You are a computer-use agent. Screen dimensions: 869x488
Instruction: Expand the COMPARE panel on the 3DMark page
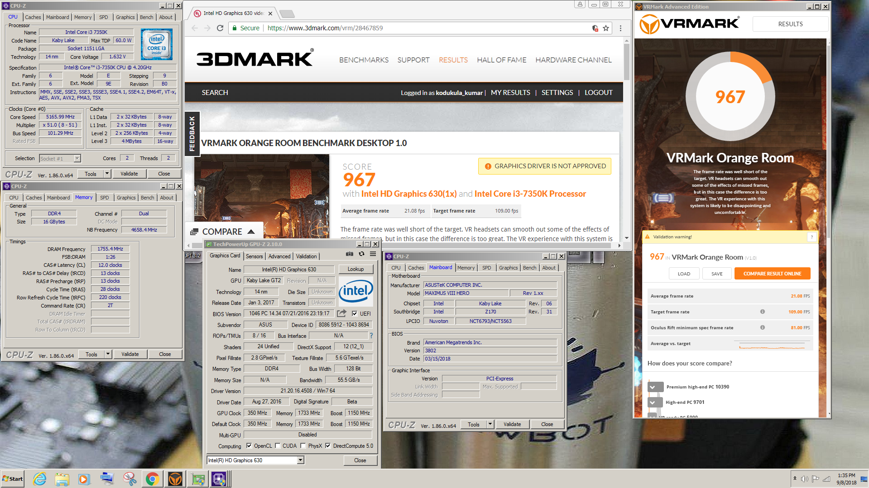(224, 232)
